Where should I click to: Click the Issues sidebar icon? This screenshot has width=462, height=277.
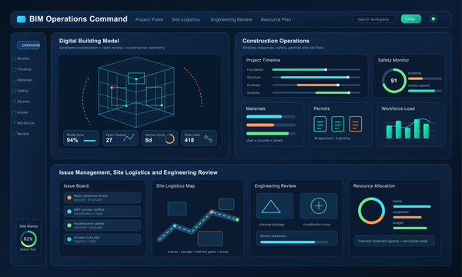coord(14,112)
